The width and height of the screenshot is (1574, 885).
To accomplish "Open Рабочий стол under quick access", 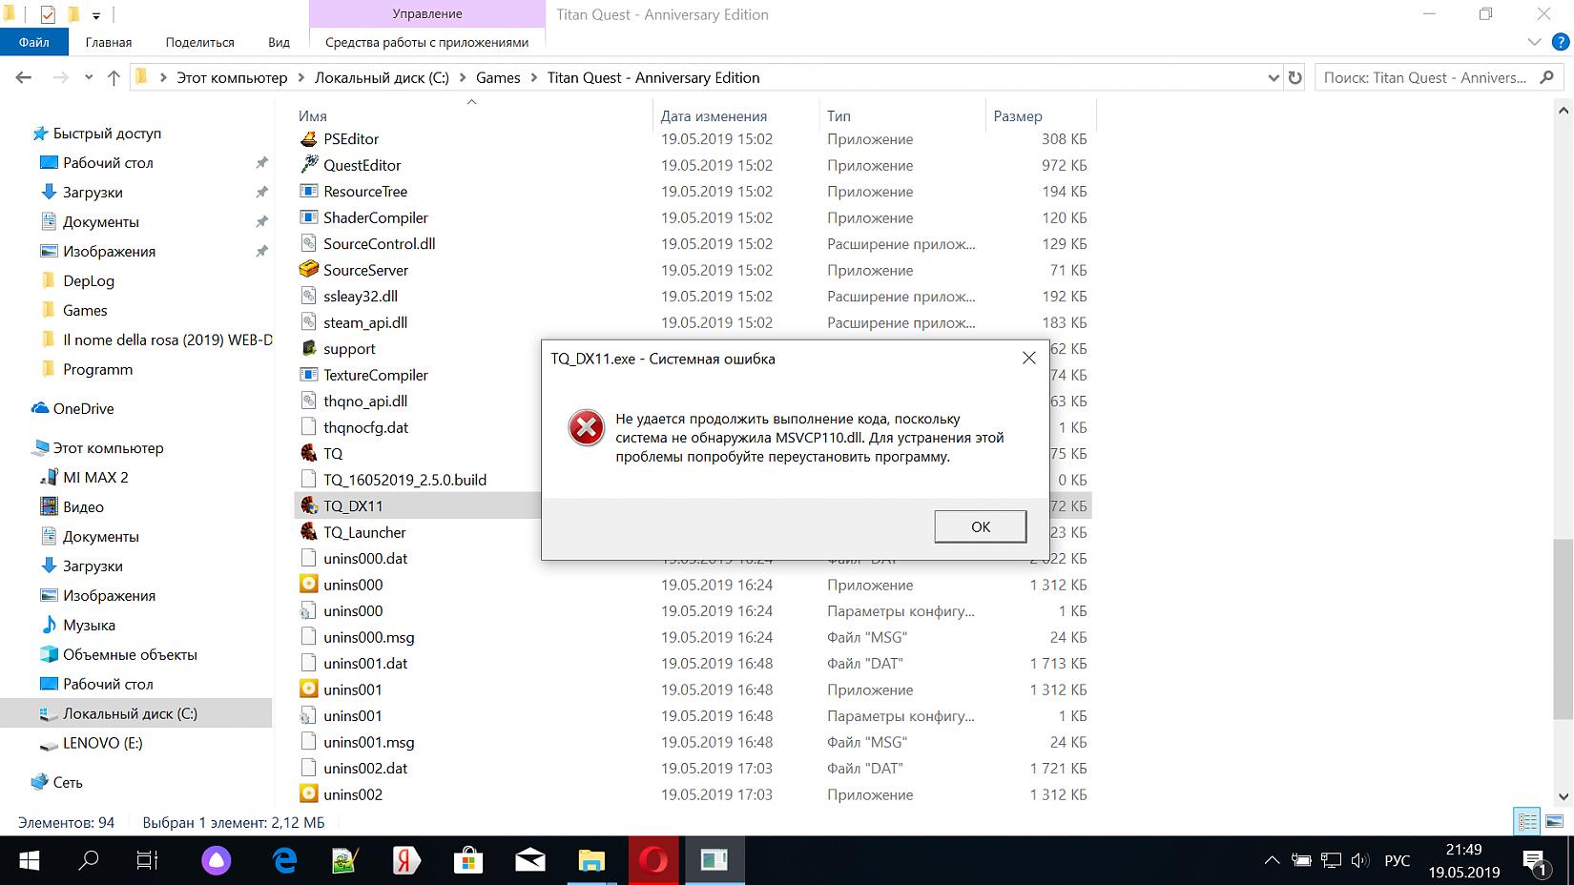I will click(x=108, y=163).
